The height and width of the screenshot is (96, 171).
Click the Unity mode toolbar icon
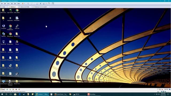(x=49, y=3)
